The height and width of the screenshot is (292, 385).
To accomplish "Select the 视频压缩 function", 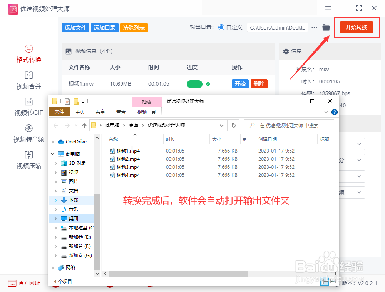I will [28, 161].
